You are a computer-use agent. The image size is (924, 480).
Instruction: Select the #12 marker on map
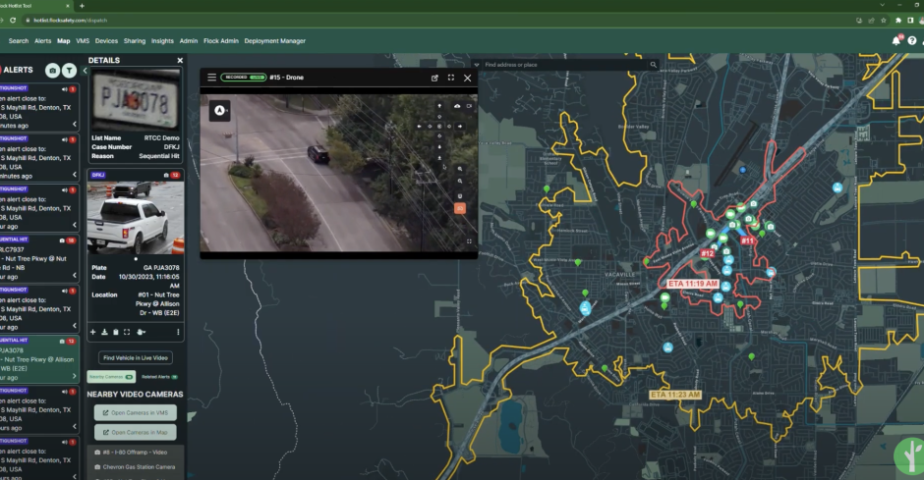point(707,253)
